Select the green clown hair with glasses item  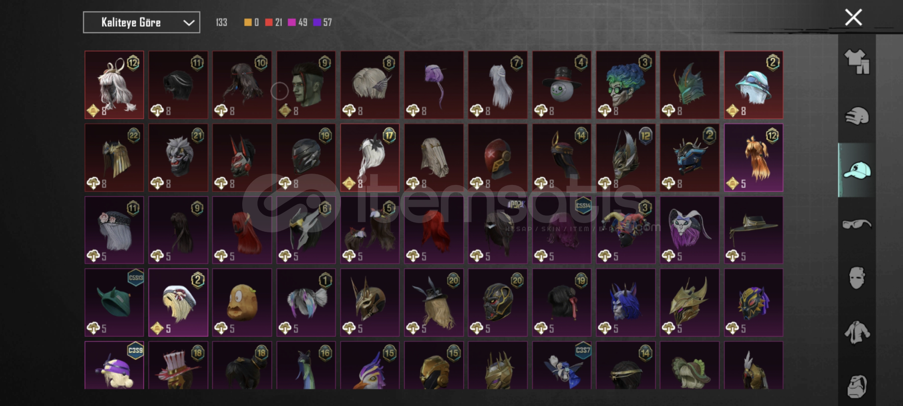pyautogui.click(x=625, y=85)
